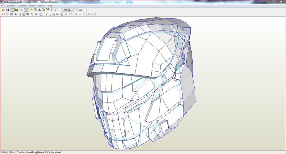The width and height of the screenshot is (286, 154).
Task: Toggle the highlighted envelope-shaped edge display button
Action: (x=26, y=10)
